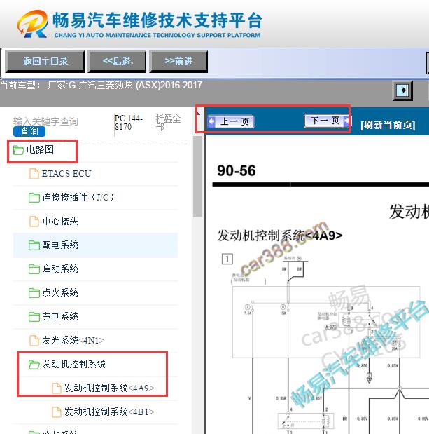This screenshot has width=429, height=434.
Task: Select the 电路图 tree label
Action: 40,150
